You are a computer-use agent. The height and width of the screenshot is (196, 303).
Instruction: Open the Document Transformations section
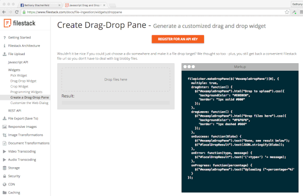[29, 143]
